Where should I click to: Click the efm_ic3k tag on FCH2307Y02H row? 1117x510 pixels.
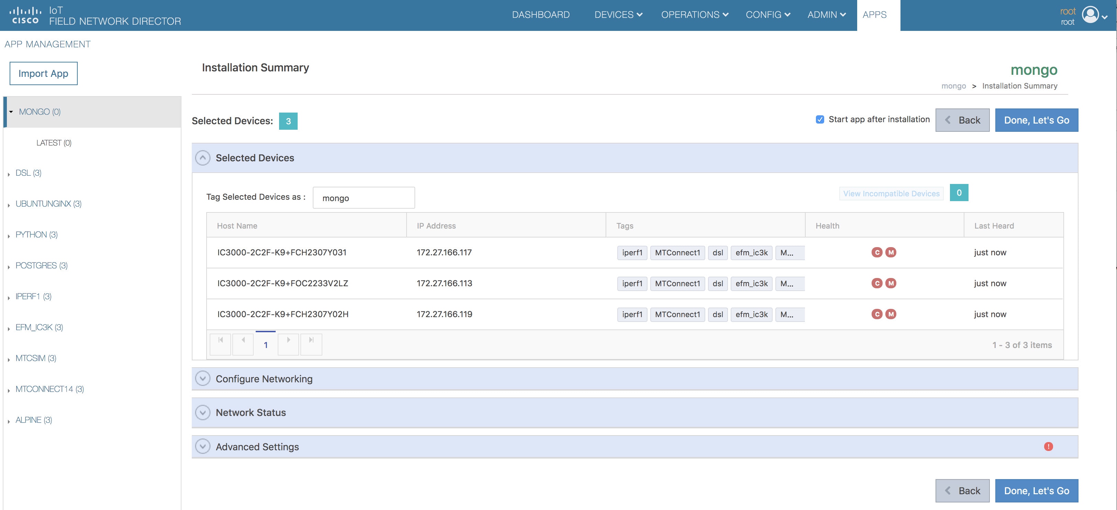[x=751, y=314]
